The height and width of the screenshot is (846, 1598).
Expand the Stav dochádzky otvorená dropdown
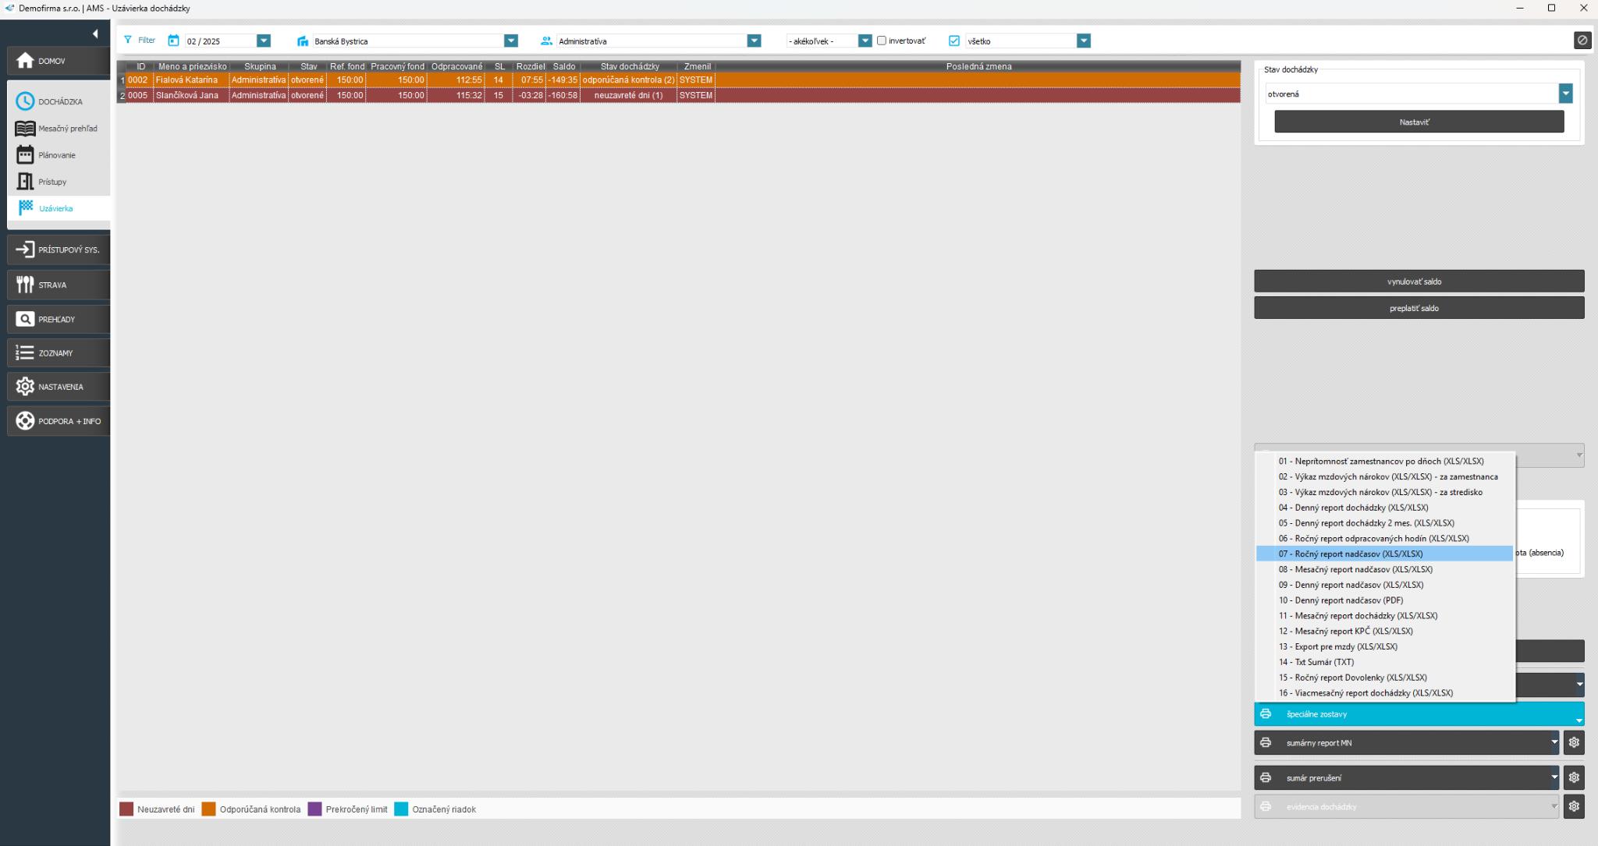click(x=1565, y=94)
